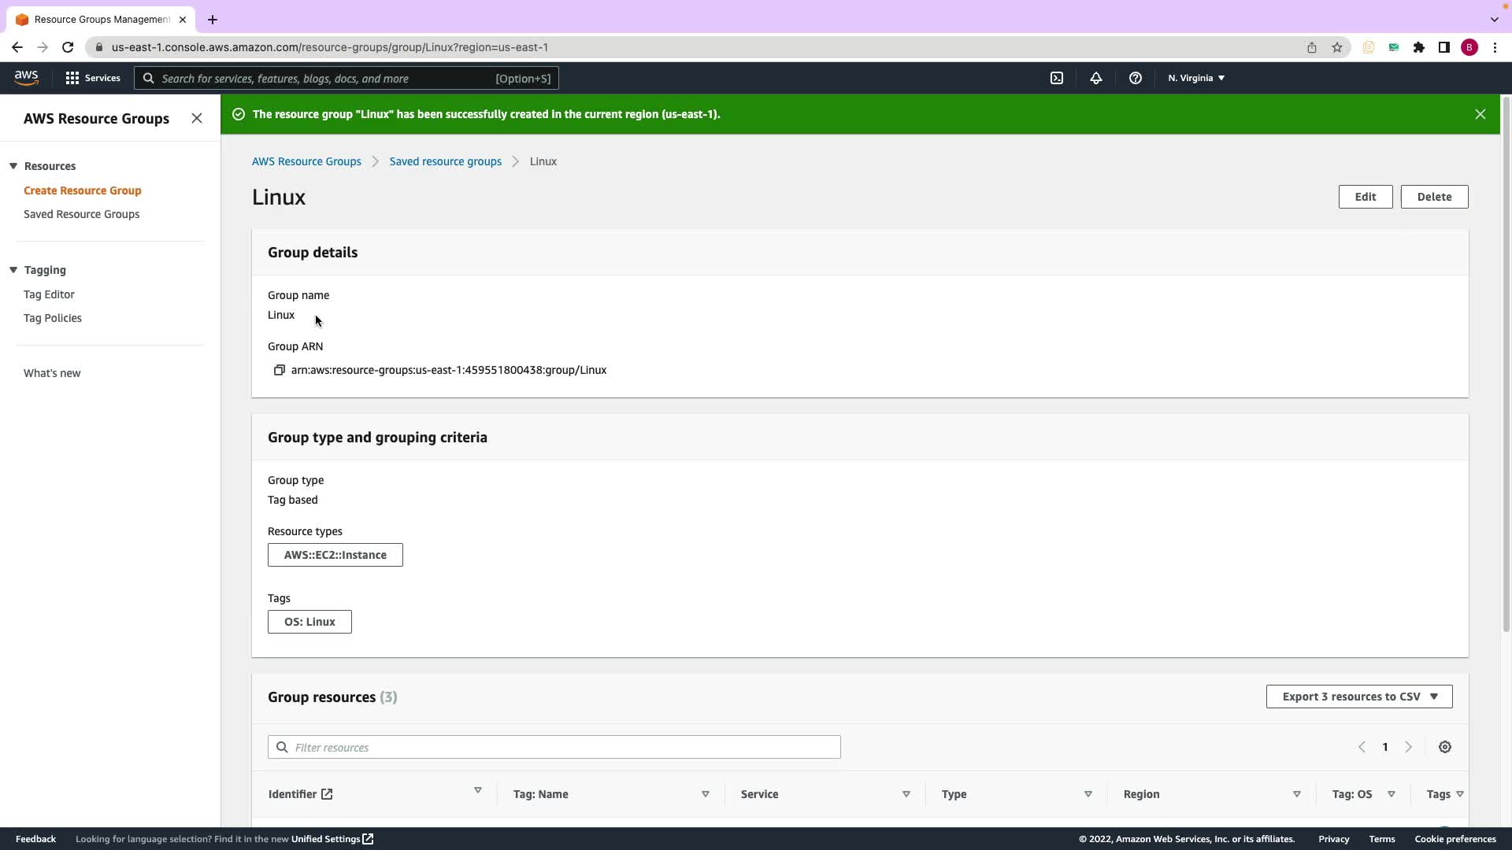Open the help question mark icon
Image resolution: width=1512 pixels, height=850 pixels.
click(x=1135, y=78)
